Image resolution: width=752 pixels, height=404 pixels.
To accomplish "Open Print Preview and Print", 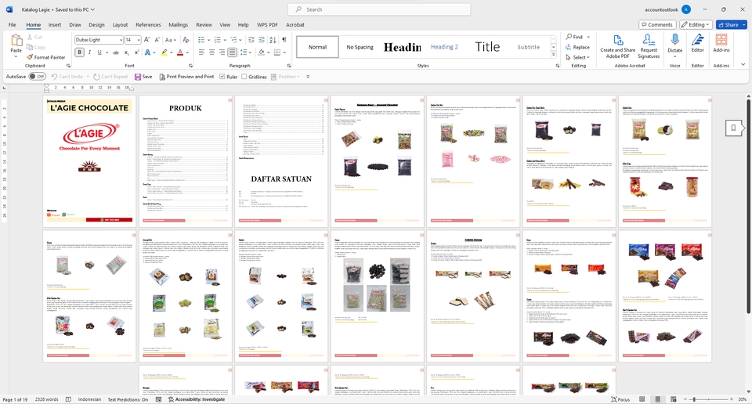I will (186, 77).
